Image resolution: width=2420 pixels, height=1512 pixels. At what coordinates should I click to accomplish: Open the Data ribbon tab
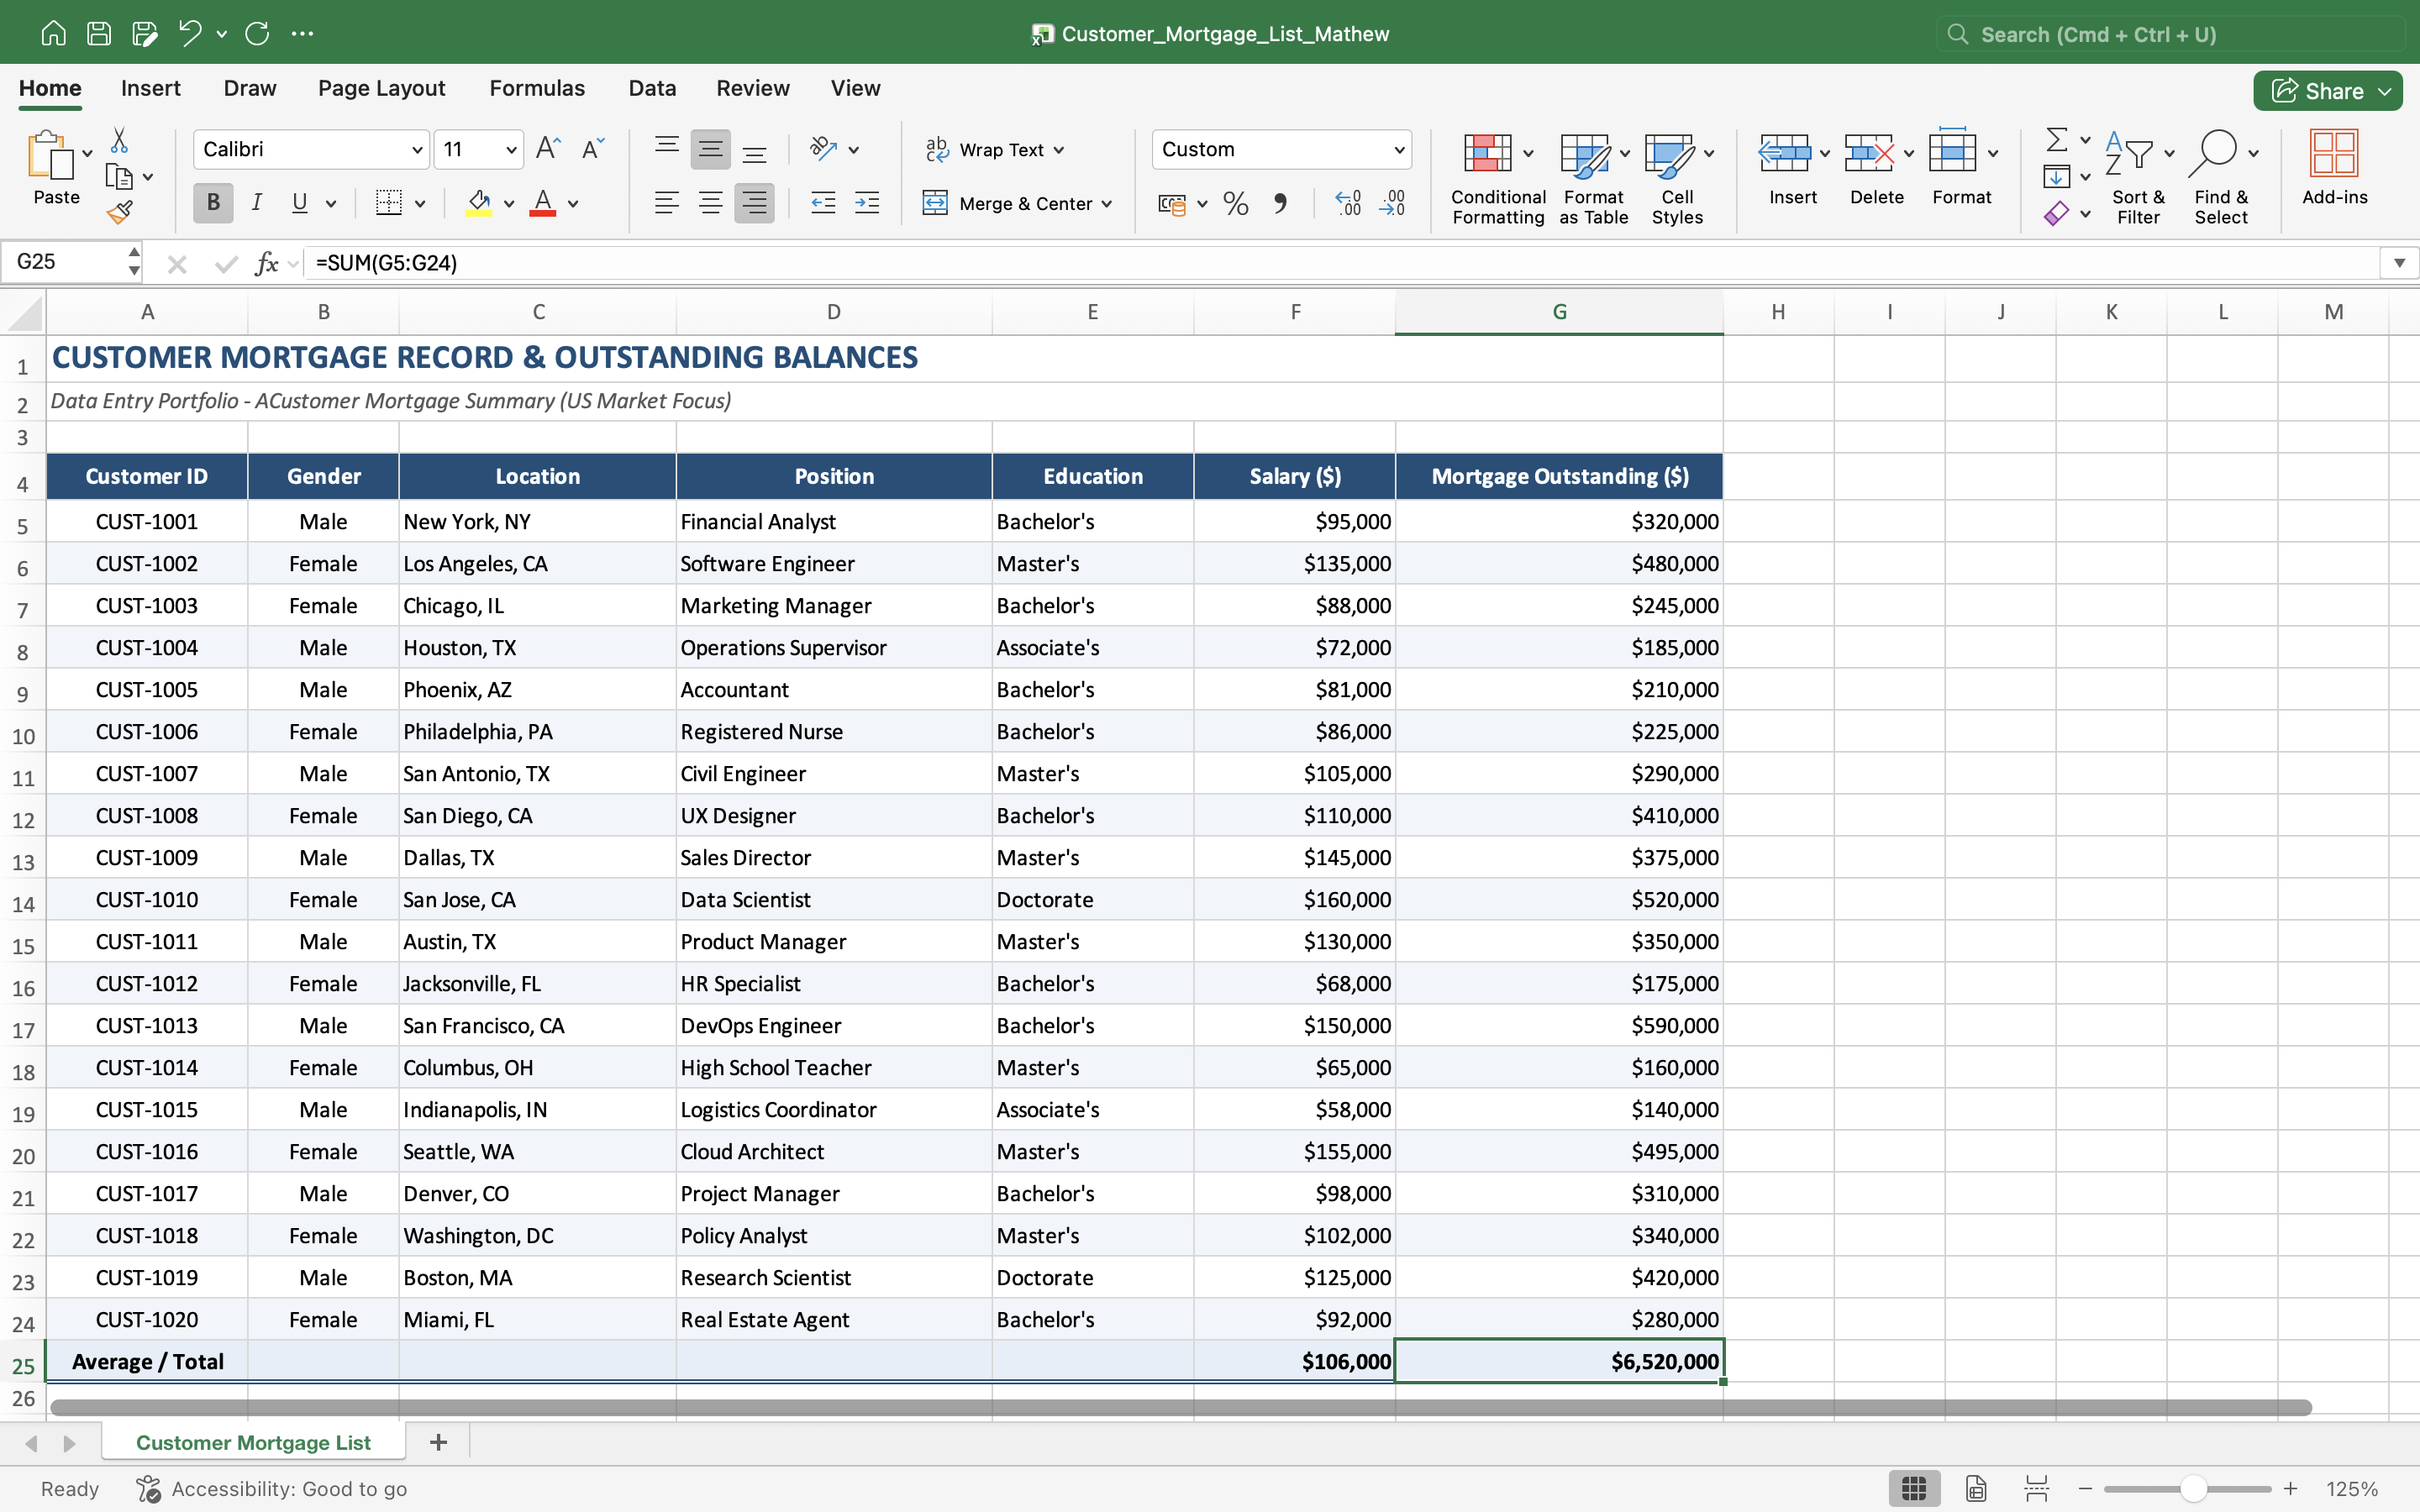click(652, 88)
